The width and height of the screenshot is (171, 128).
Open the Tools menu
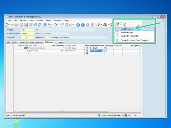pyautogui.click(x=48, y=20)
